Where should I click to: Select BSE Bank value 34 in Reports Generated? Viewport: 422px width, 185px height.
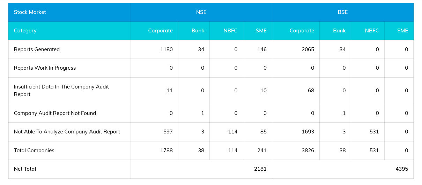click(342, 49)
